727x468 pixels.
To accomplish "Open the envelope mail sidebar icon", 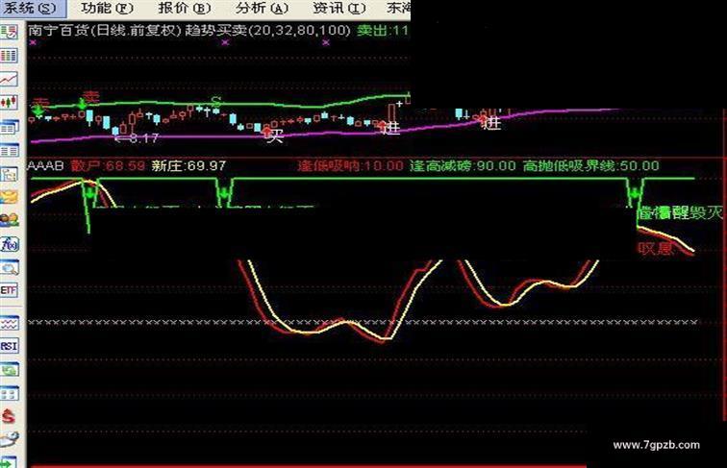I will click(x=10, y=197).
